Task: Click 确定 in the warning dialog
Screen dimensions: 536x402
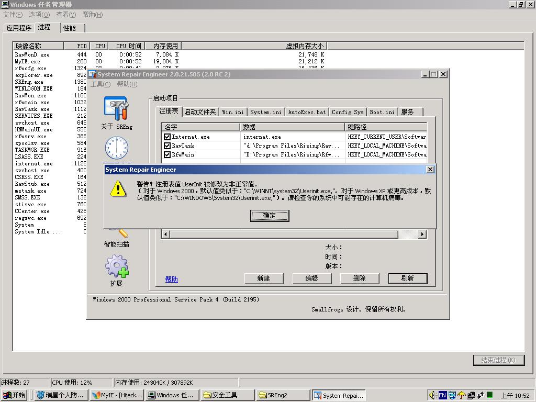Action: [x=270, y=216]
